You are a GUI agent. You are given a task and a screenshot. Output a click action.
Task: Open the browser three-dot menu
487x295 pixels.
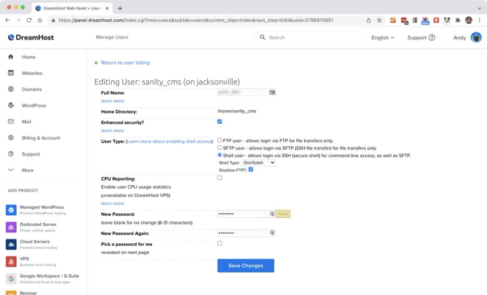[479, 20]
